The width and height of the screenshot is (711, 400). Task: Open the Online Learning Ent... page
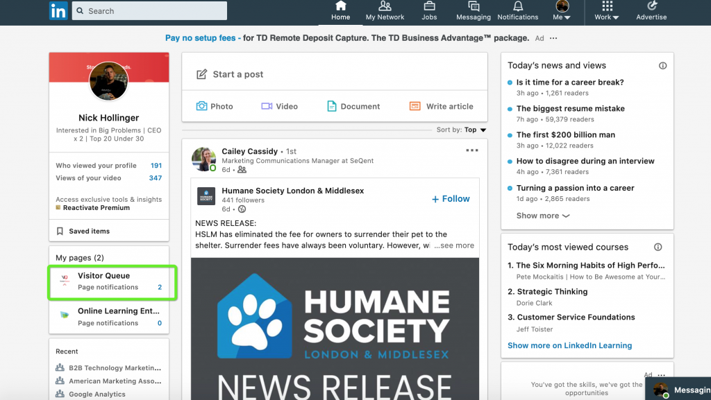click(x=119, y=311)
